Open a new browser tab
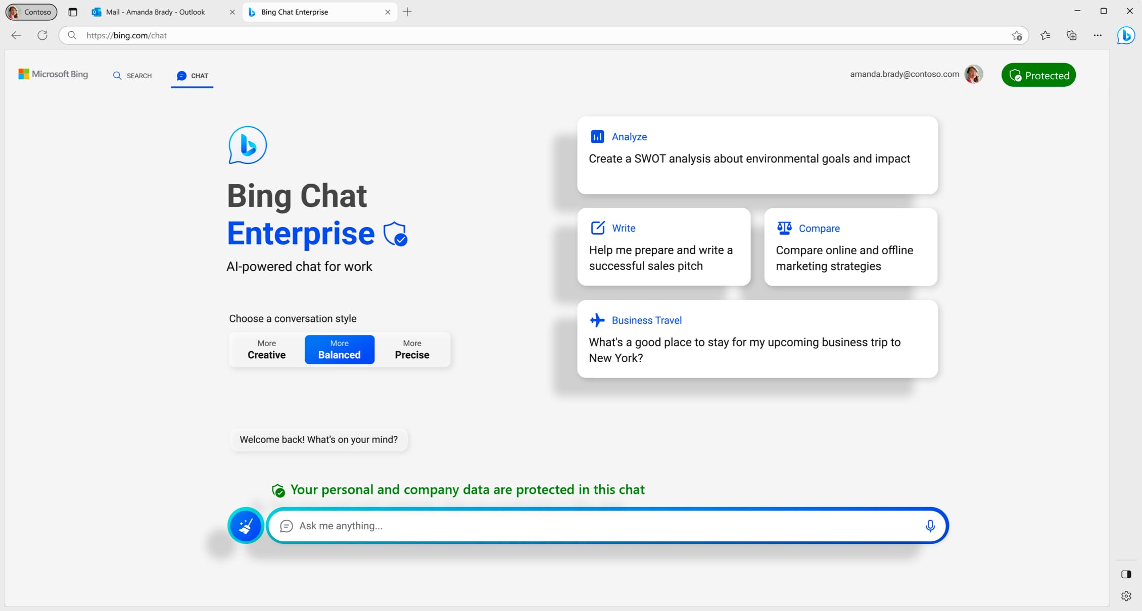 pos(407,12)
